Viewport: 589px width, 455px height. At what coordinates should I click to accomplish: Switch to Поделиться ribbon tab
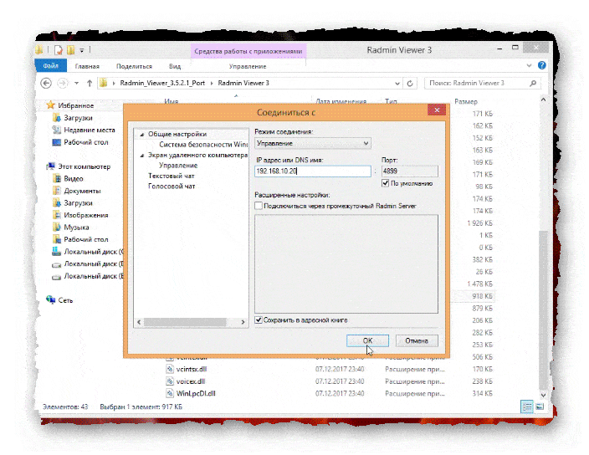click(x=134, y=66)
